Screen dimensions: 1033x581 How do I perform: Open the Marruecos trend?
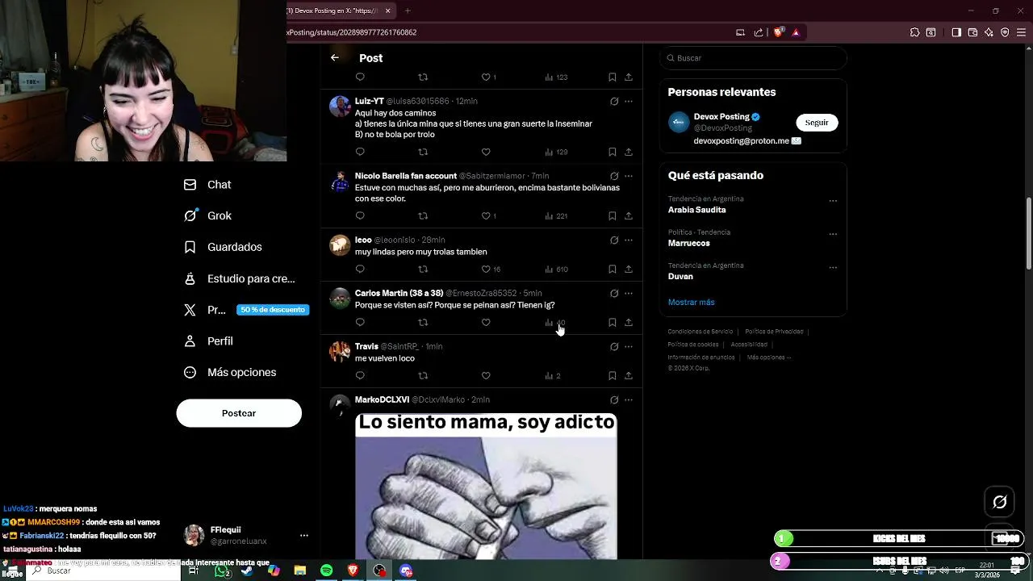point(688,243)
